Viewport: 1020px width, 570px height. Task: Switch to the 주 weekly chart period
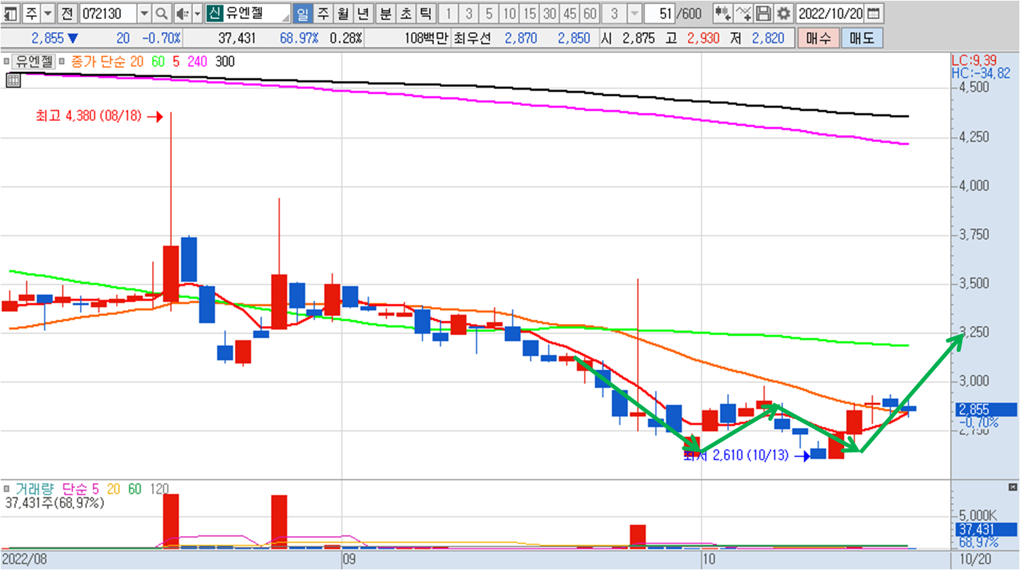click(323, 13)
